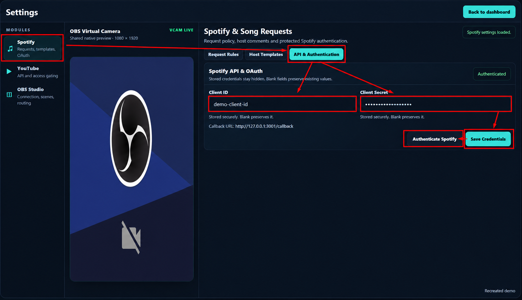The width and height of the screenshot is (522, 300).
Task: Open the OBS Studio module
Action: click(33, 96)
